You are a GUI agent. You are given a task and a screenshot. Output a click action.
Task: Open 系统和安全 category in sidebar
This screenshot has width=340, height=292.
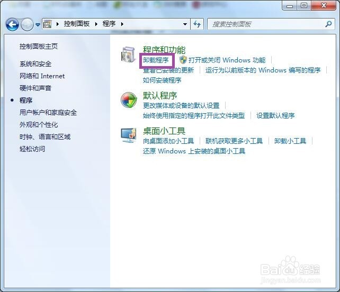35,64
